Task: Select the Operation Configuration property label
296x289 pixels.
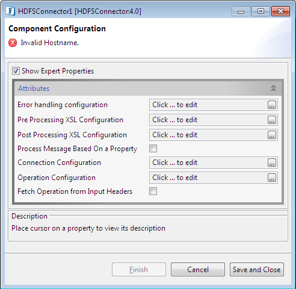Action: click(x=57, y=178)
